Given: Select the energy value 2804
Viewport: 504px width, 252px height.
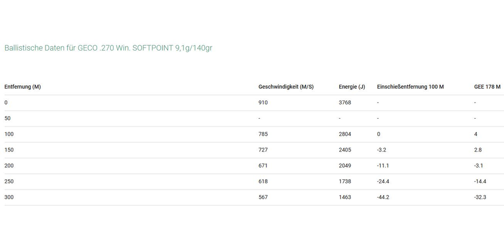Looking at the screenshot, I should click(345, 135).
